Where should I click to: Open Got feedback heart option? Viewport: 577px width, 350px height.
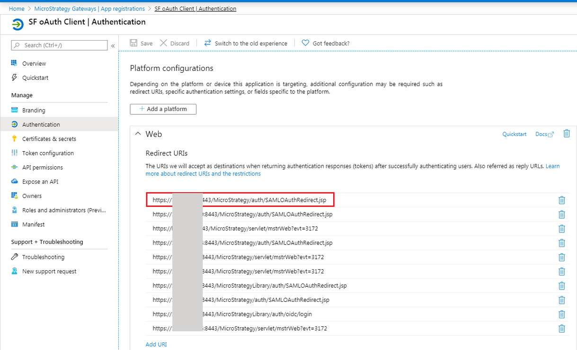pos(325,43)
